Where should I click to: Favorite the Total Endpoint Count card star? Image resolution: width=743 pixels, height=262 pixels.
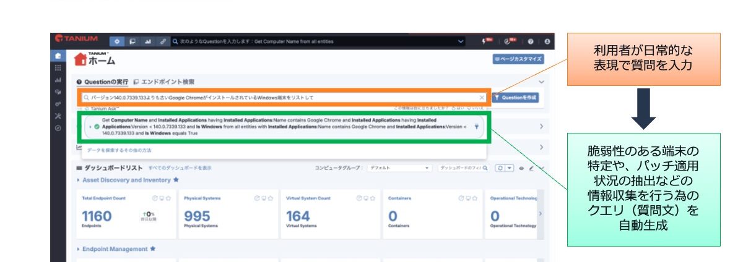pyautogui.click(x=169, y=198)
